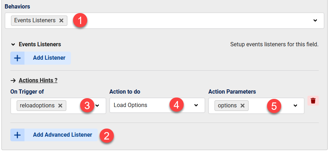This screenshot has width=328, height=154.
Task: Delete listener with the red trash icon
Action: (x=313, y=101)
